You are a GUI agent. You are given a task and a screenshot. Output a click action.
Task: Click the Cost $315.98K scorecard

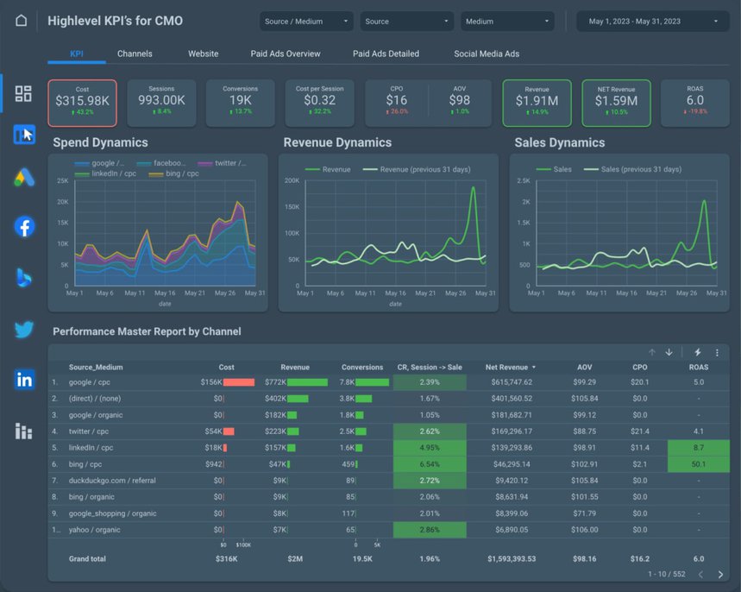pyautogui.click(x=82, y=103)
